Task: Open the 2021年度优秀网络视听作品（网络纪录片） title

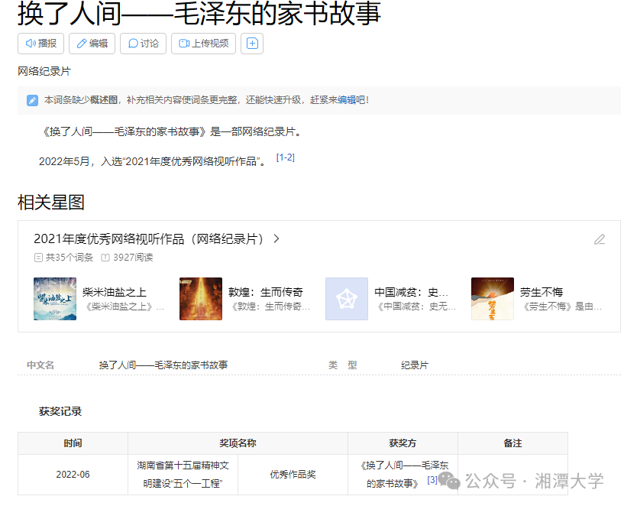Action: (x=148, y=239)
